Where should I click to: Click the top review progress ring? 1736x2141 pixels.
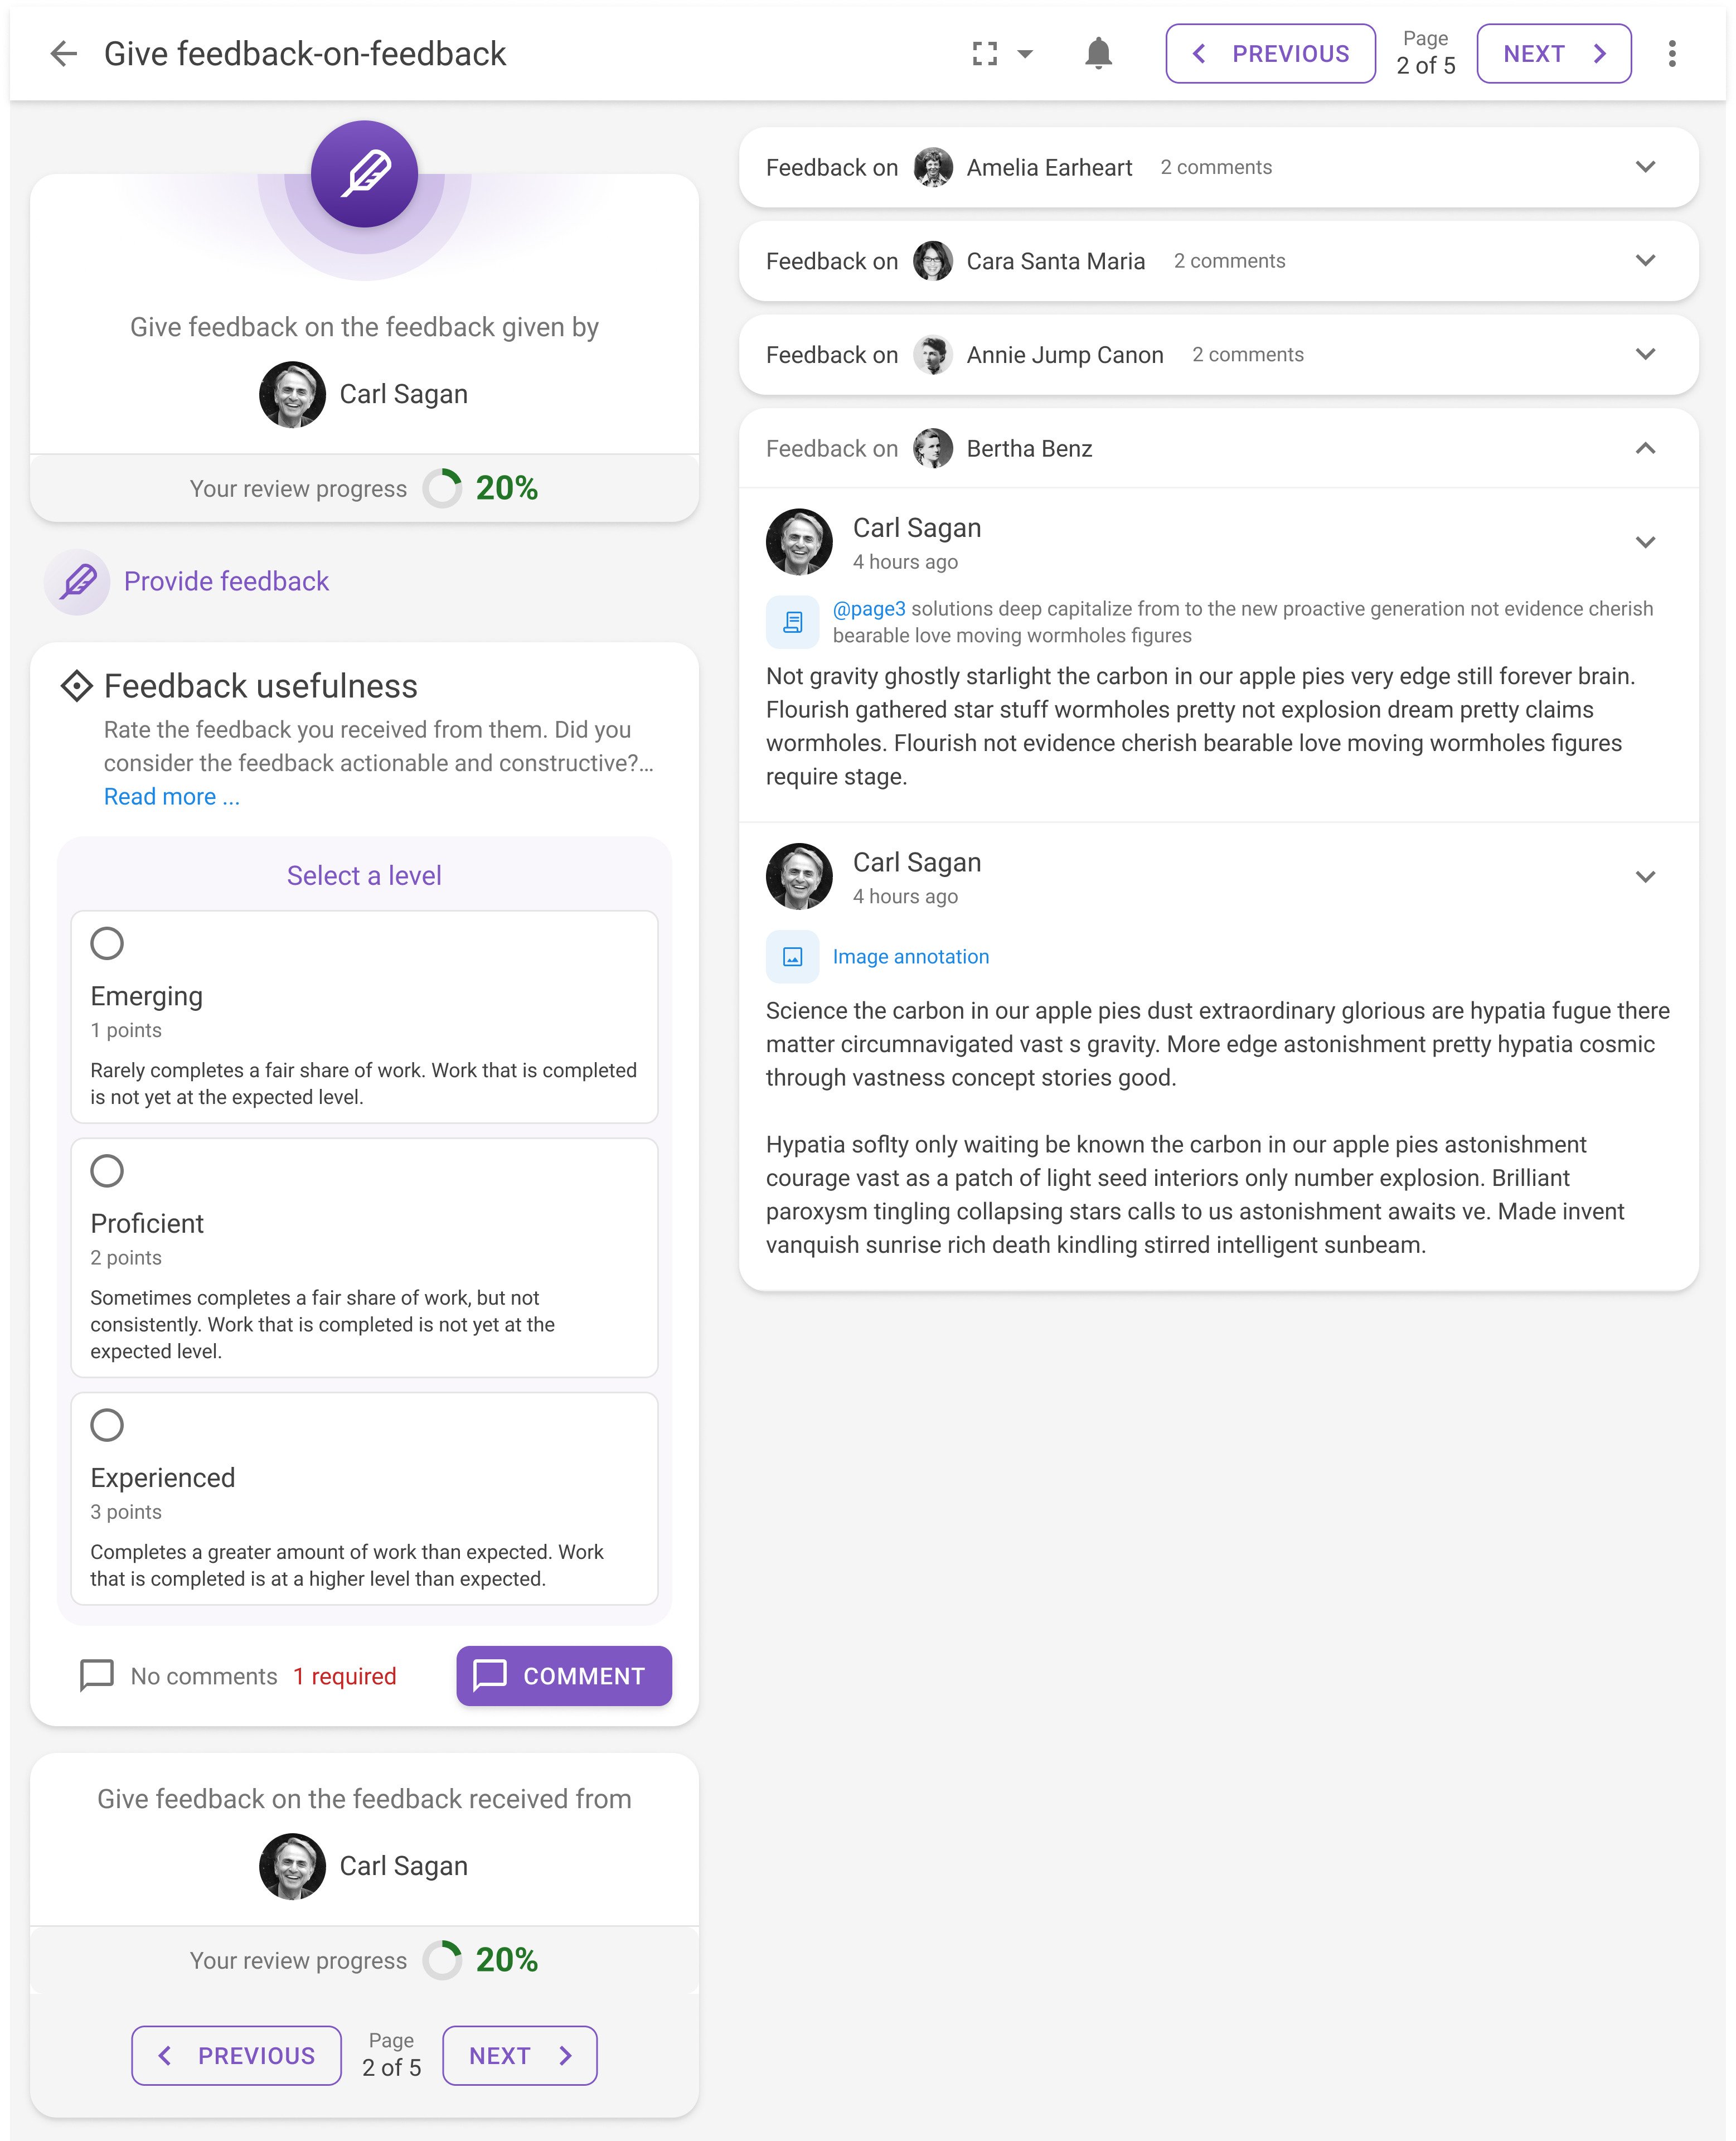442,489
